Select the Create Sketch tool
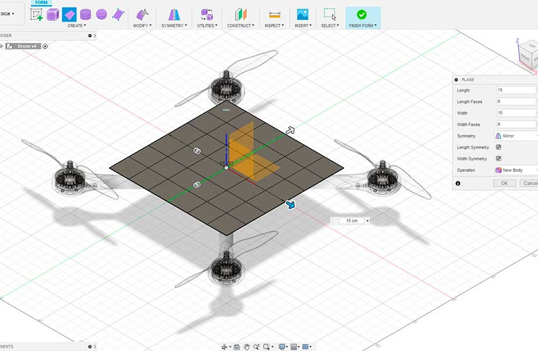538x351 pixels. (36, 15)
